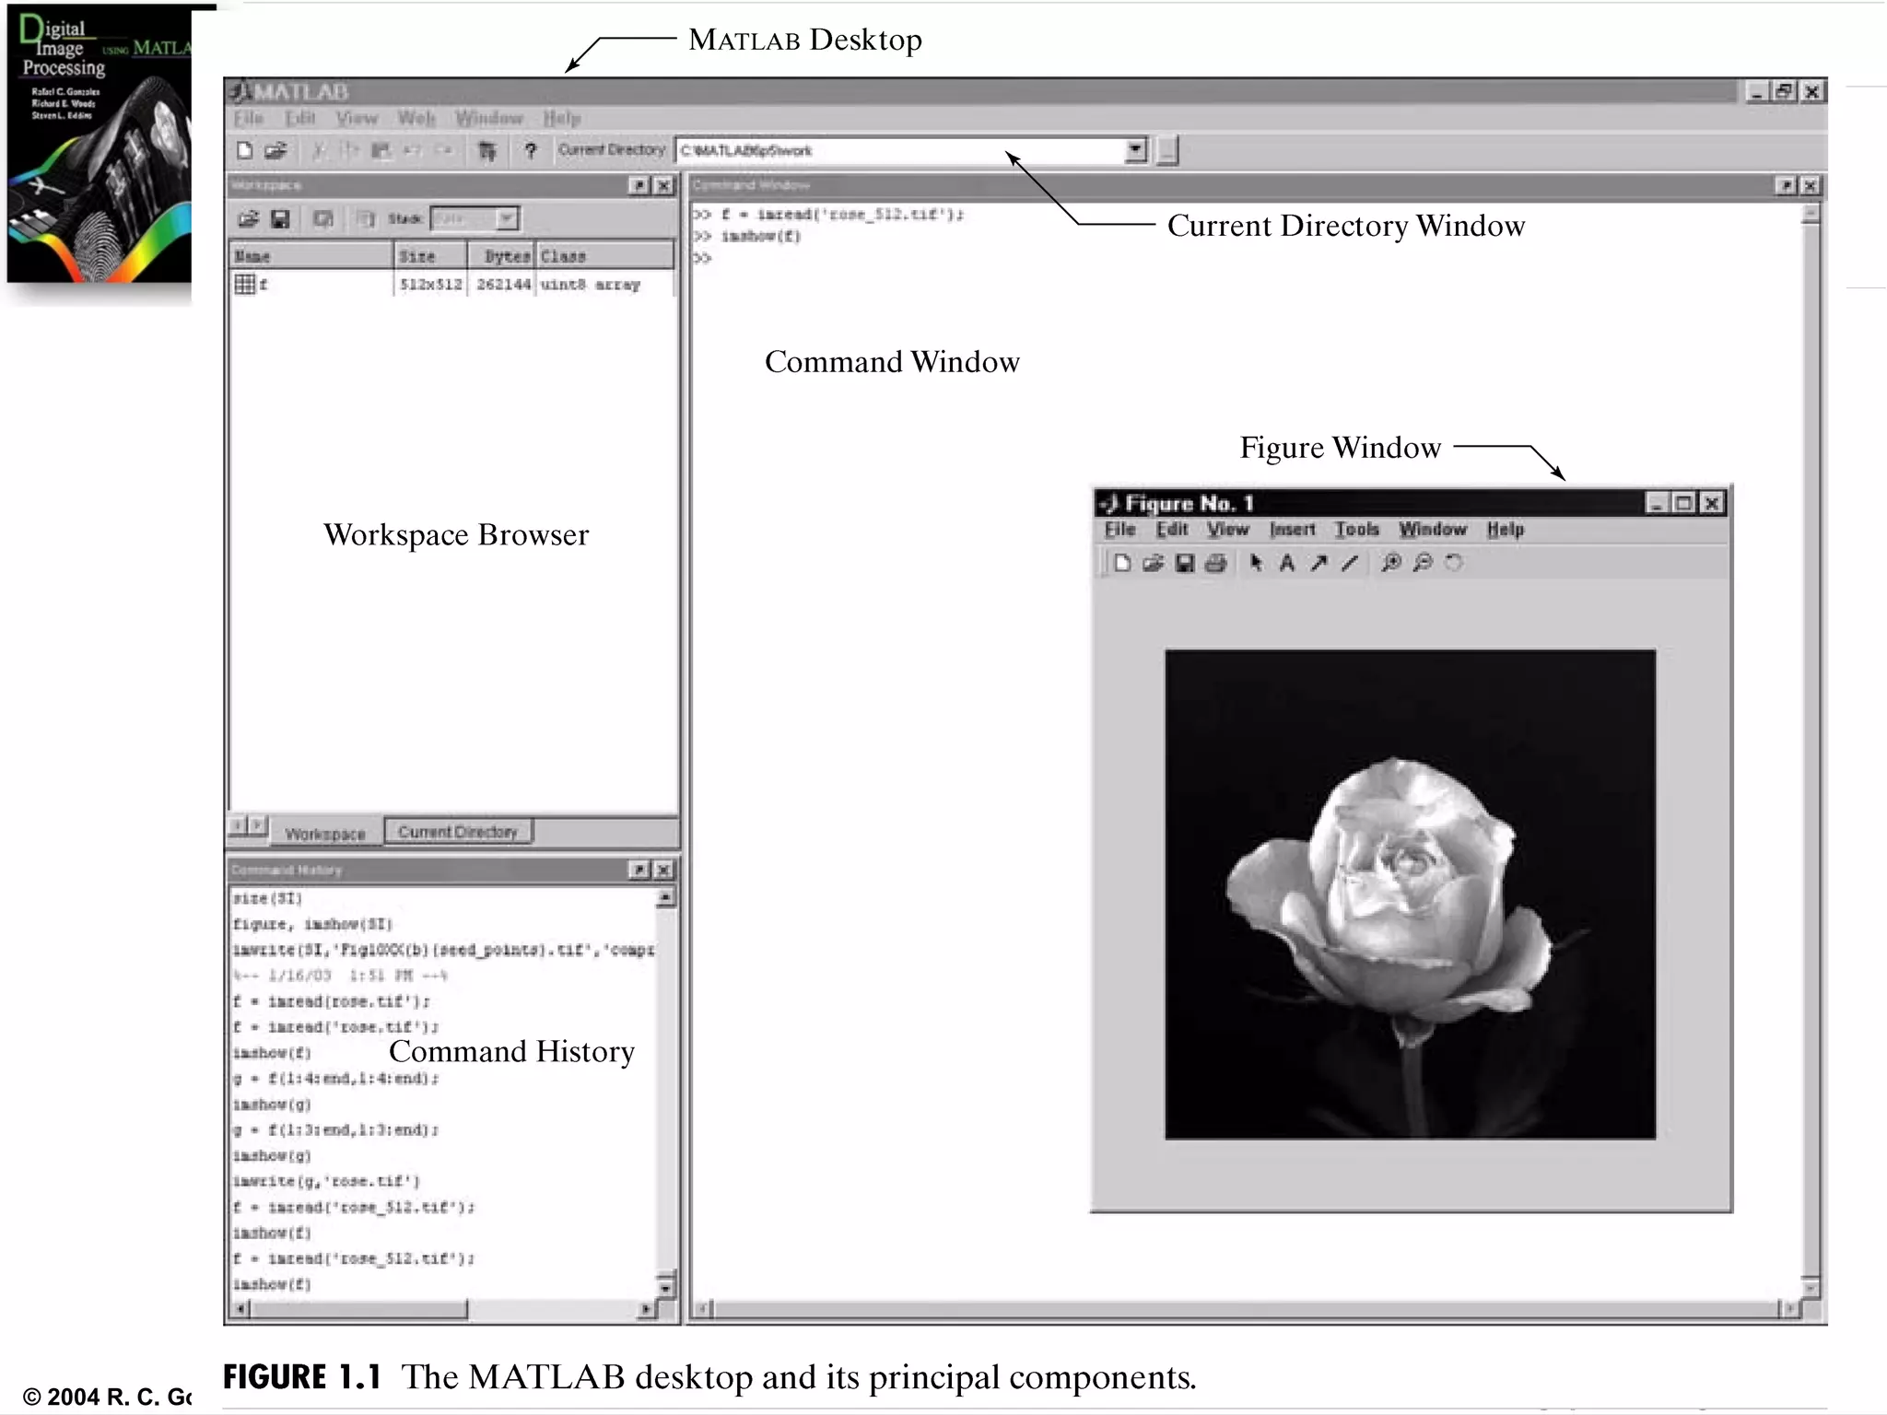Click the '512x512' size cell

(x=430, y=285)
